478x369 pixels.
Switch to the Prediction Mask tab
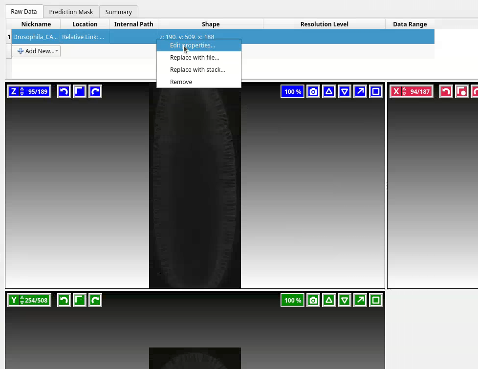tap(71, 12)
